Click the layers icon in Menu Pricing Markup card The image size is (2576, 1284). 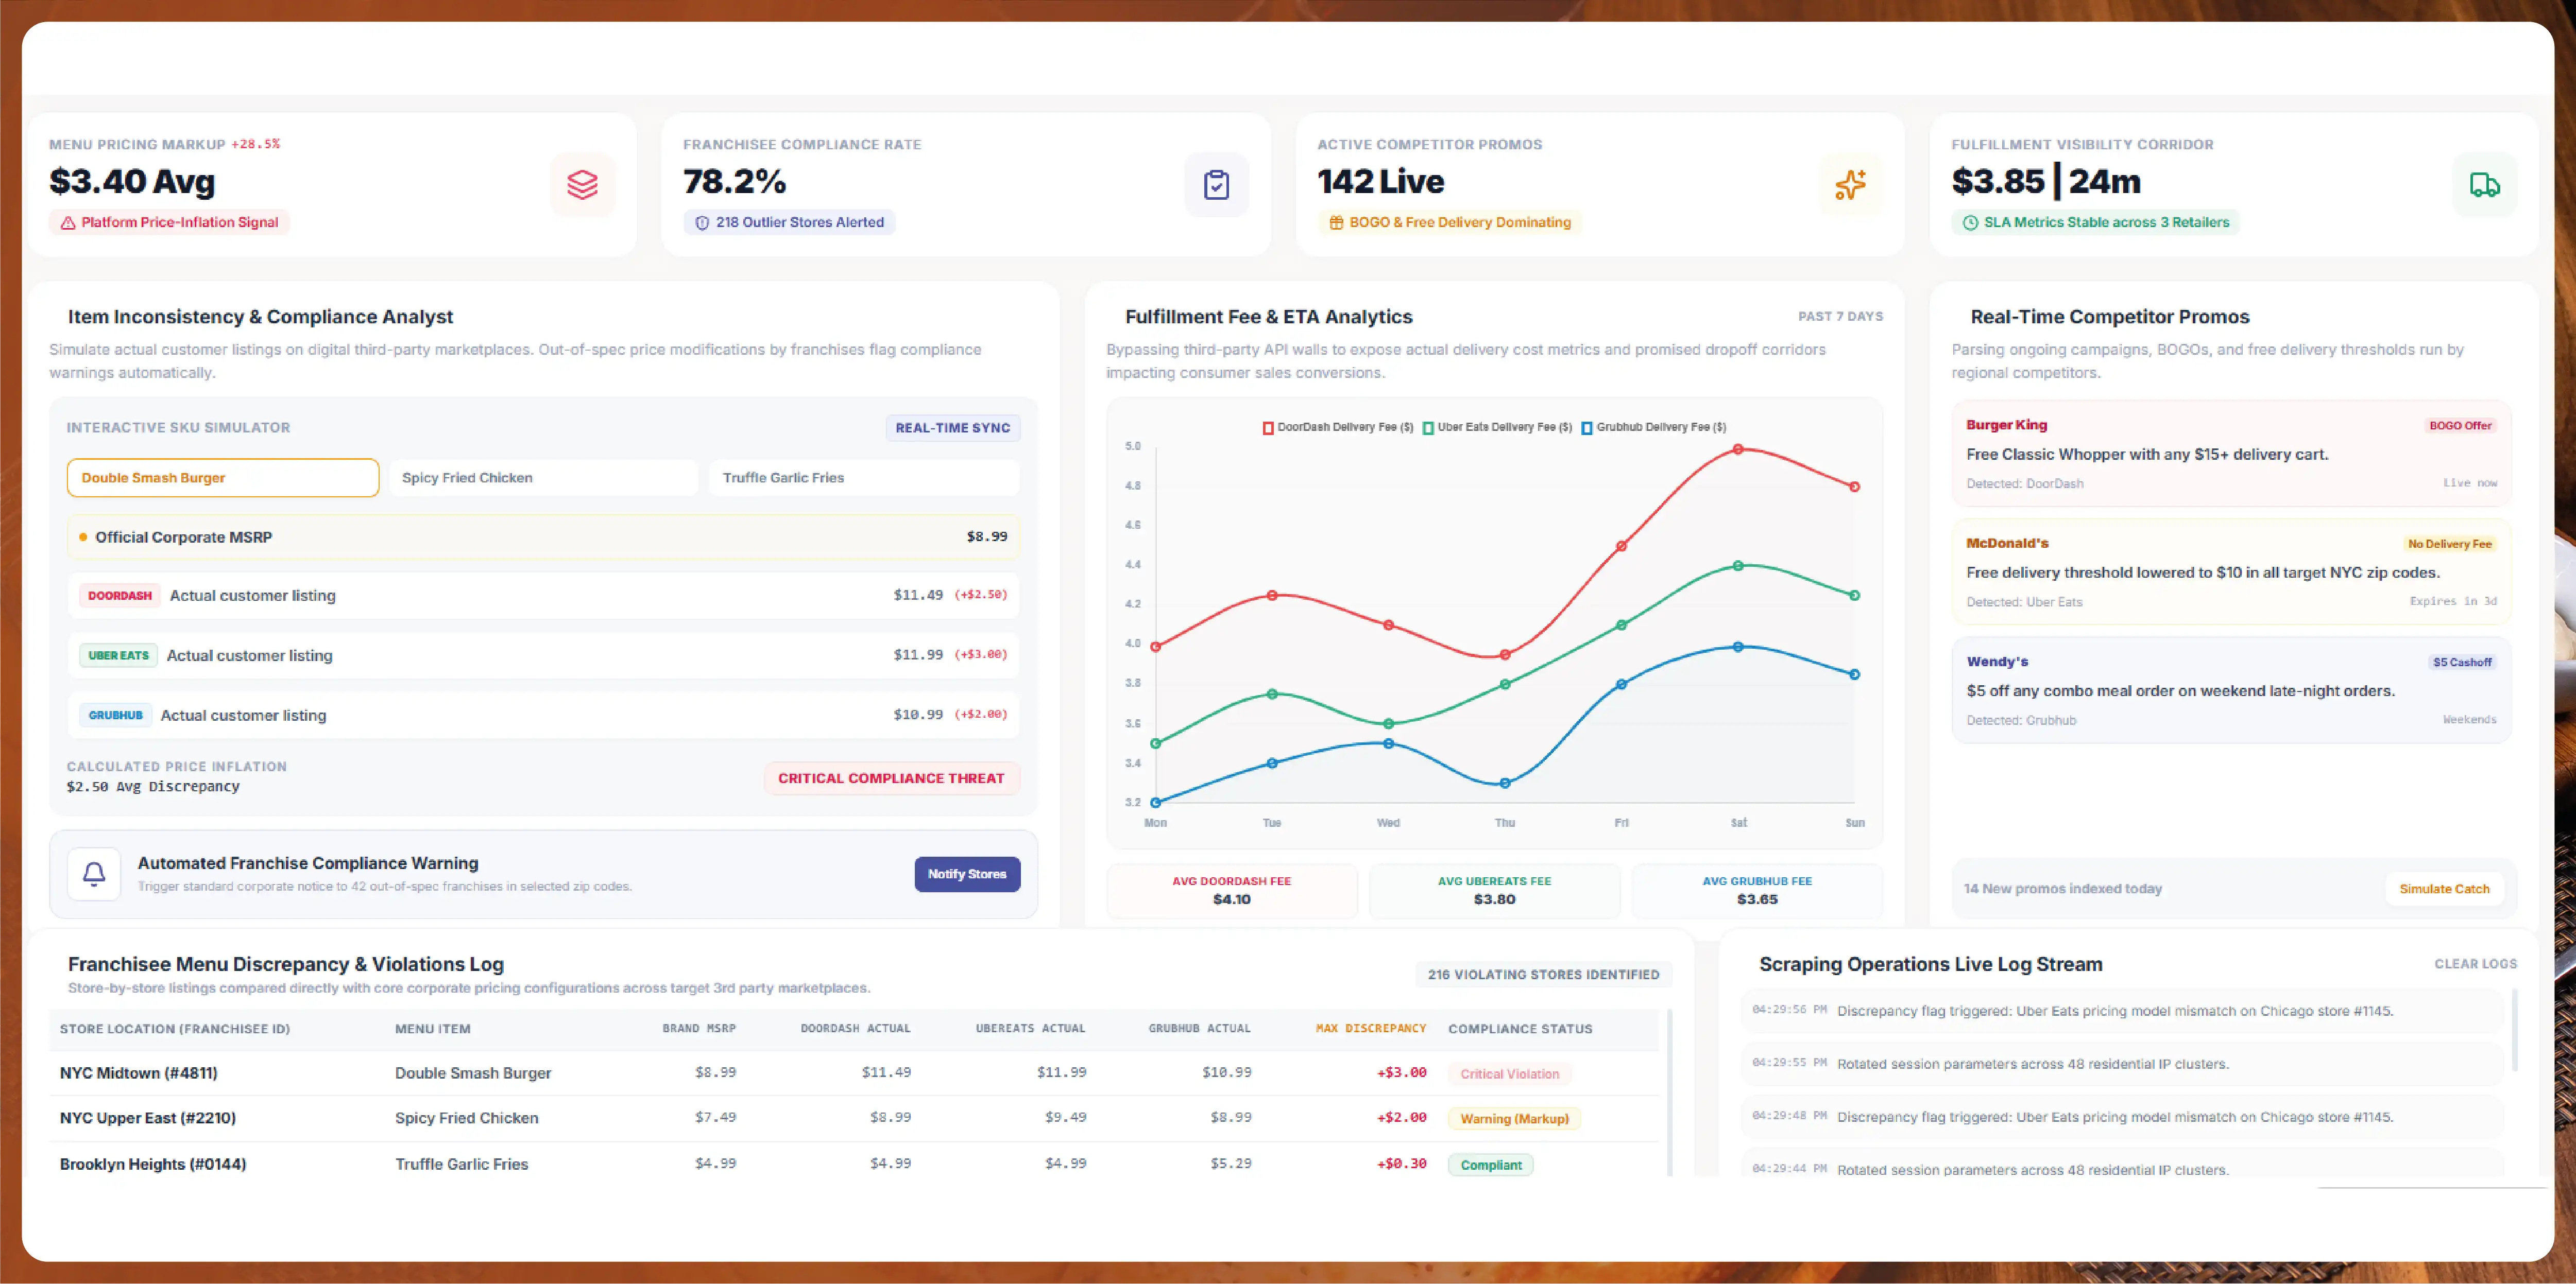point(582,185)
